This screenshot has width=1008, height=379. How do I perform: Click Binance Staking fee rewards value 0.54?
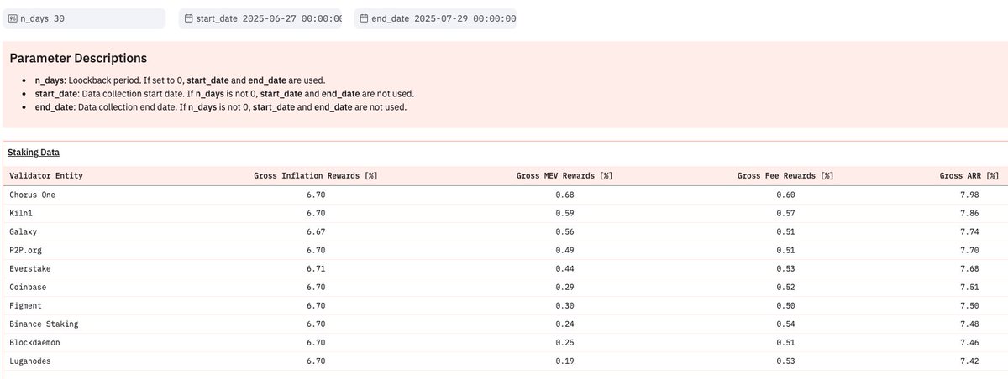click(785, 324)
